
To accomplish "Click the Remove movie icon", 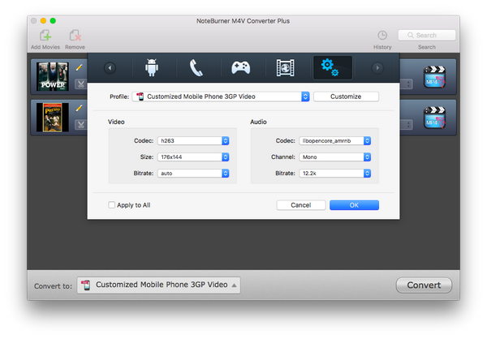I will (x=75, y=36).
